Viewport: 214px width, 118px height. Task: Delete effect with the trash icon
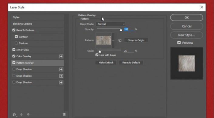click(64, 115)
